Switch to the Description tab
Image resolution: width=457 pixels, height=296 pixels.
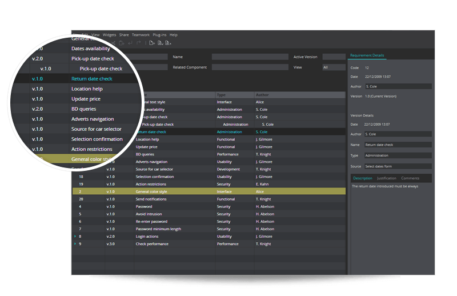[363, 178]
